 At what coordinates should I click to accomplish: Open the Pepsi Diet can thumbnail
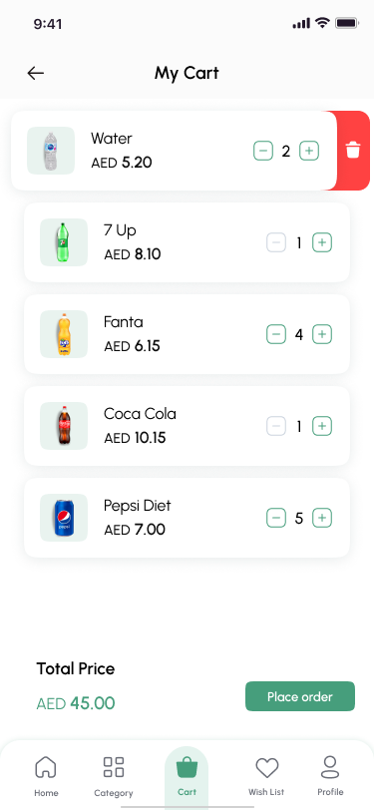coord(64,518)
